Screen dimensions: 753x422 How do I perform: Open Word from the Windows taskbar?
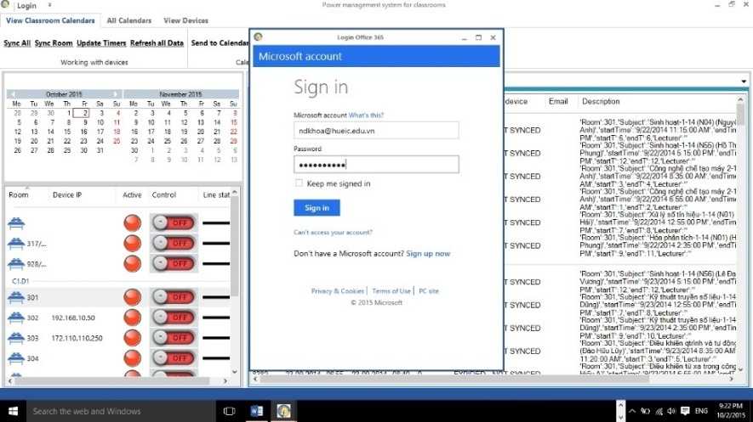[256, 411]
